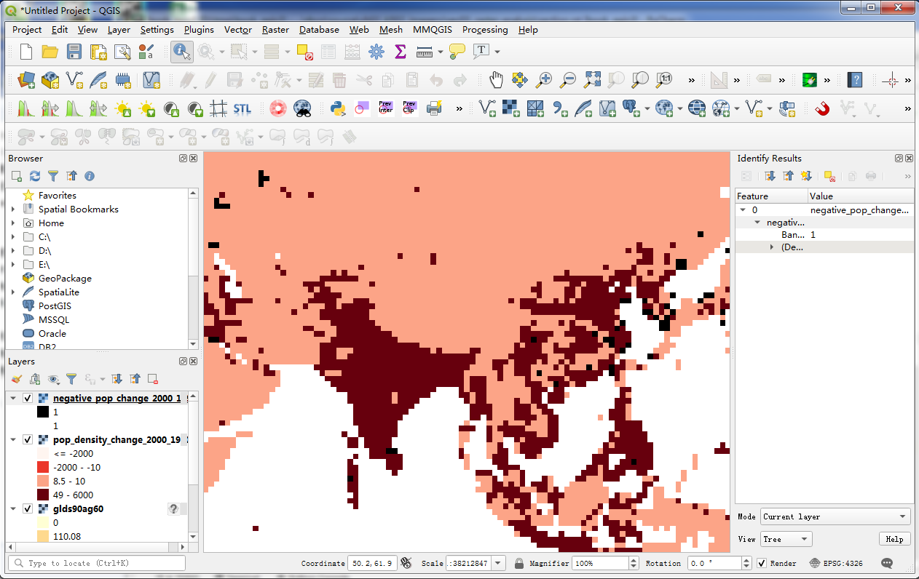919x579 pixels.
Task: Select the Identify Features tool
Action: [x=182, y=52]
